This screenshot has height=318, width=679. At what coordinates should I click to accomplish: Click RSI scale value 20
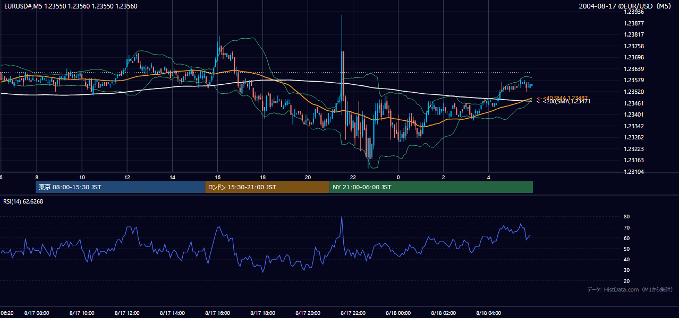627,281
